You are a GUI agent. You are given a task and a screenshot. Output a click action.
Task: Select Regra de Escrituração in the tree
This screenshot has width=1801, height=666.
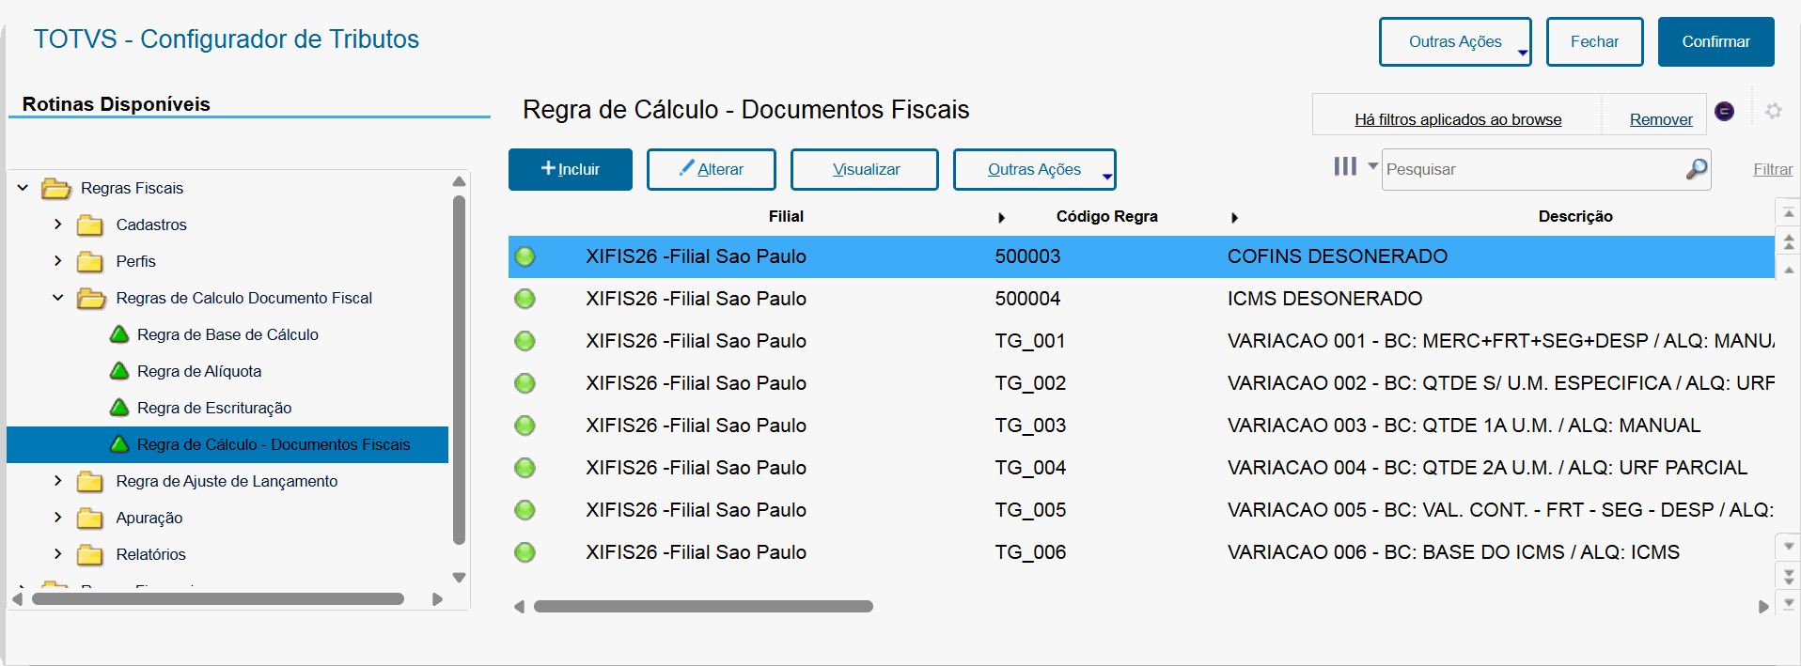pyautogui.click(x=214, y=408)
